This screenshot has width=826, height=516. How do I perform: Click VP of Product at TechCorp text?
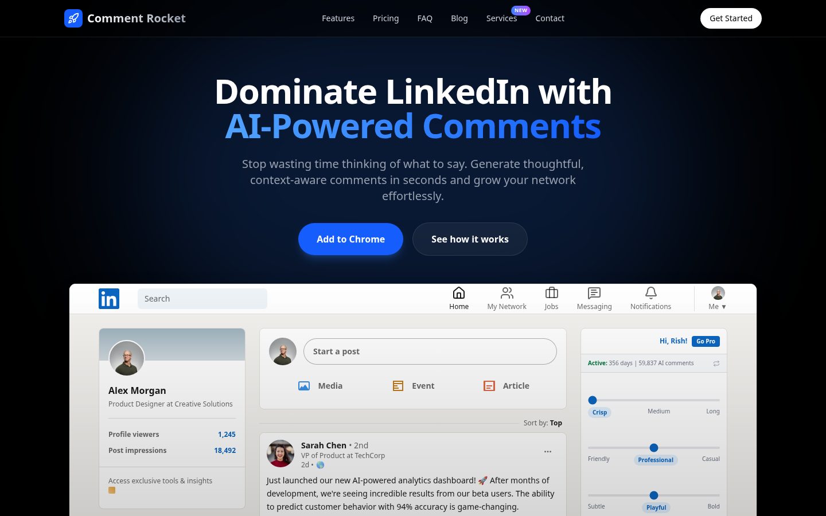click(x=343, y=456)
